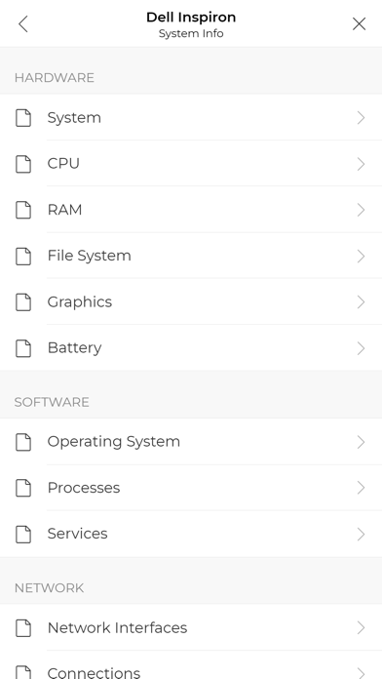
Task: Go back using the left arrow icon
Action: [x=23, y=23]
